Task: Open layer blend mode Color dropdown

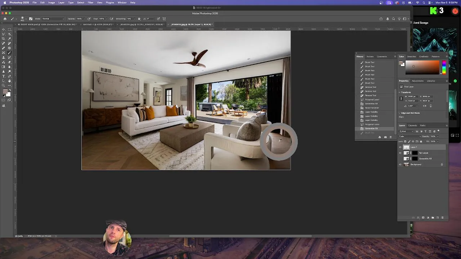Action: [x=410, y=136]
